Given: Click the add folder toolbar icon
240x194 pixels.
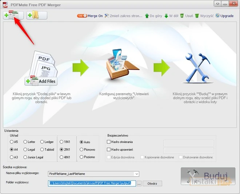Looking at the screenshot, I should point(37,15).
